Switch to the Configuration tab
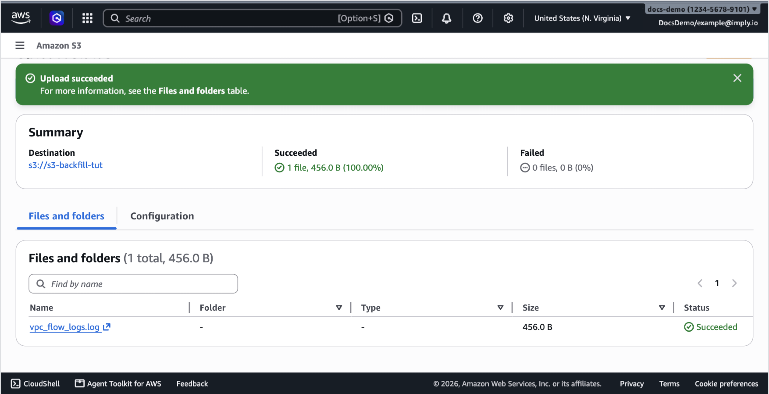The width and height of the screenshot is (769, 394). point(162,216)
